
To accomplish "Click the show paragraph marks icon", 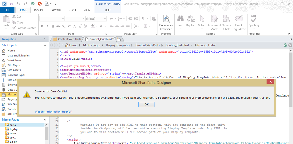I will click(x=144, y=19).
